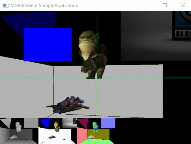Screen dimensions: 191x144
Task: Click the depth buffer preview thumbnail
Action: click(x=19, y=131)
